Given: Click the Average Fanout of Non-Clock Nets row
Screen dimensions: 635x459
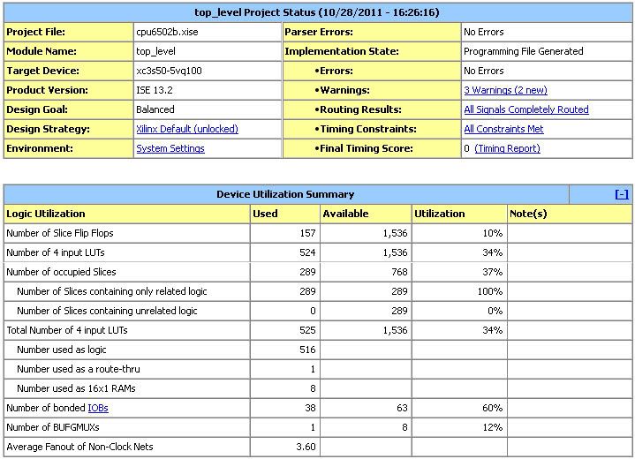Looking at the screenshot, I should 79,447.
